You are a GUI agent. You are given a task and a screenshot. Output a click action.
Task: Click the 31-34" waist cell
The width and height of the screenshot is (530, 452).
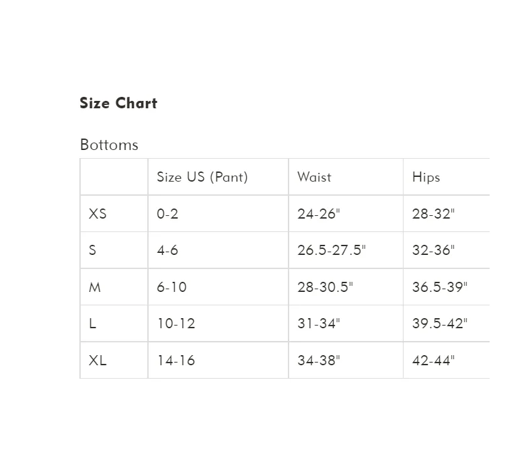(x=319, y=324)
